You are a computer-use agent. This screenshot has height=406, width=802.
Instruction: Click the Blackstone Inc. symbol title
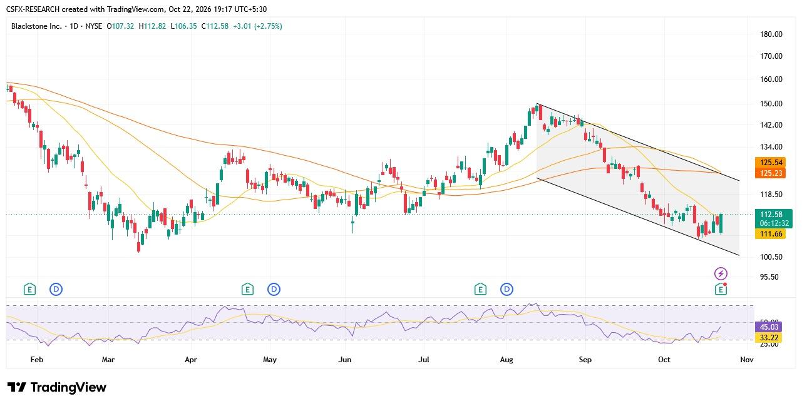36,26
